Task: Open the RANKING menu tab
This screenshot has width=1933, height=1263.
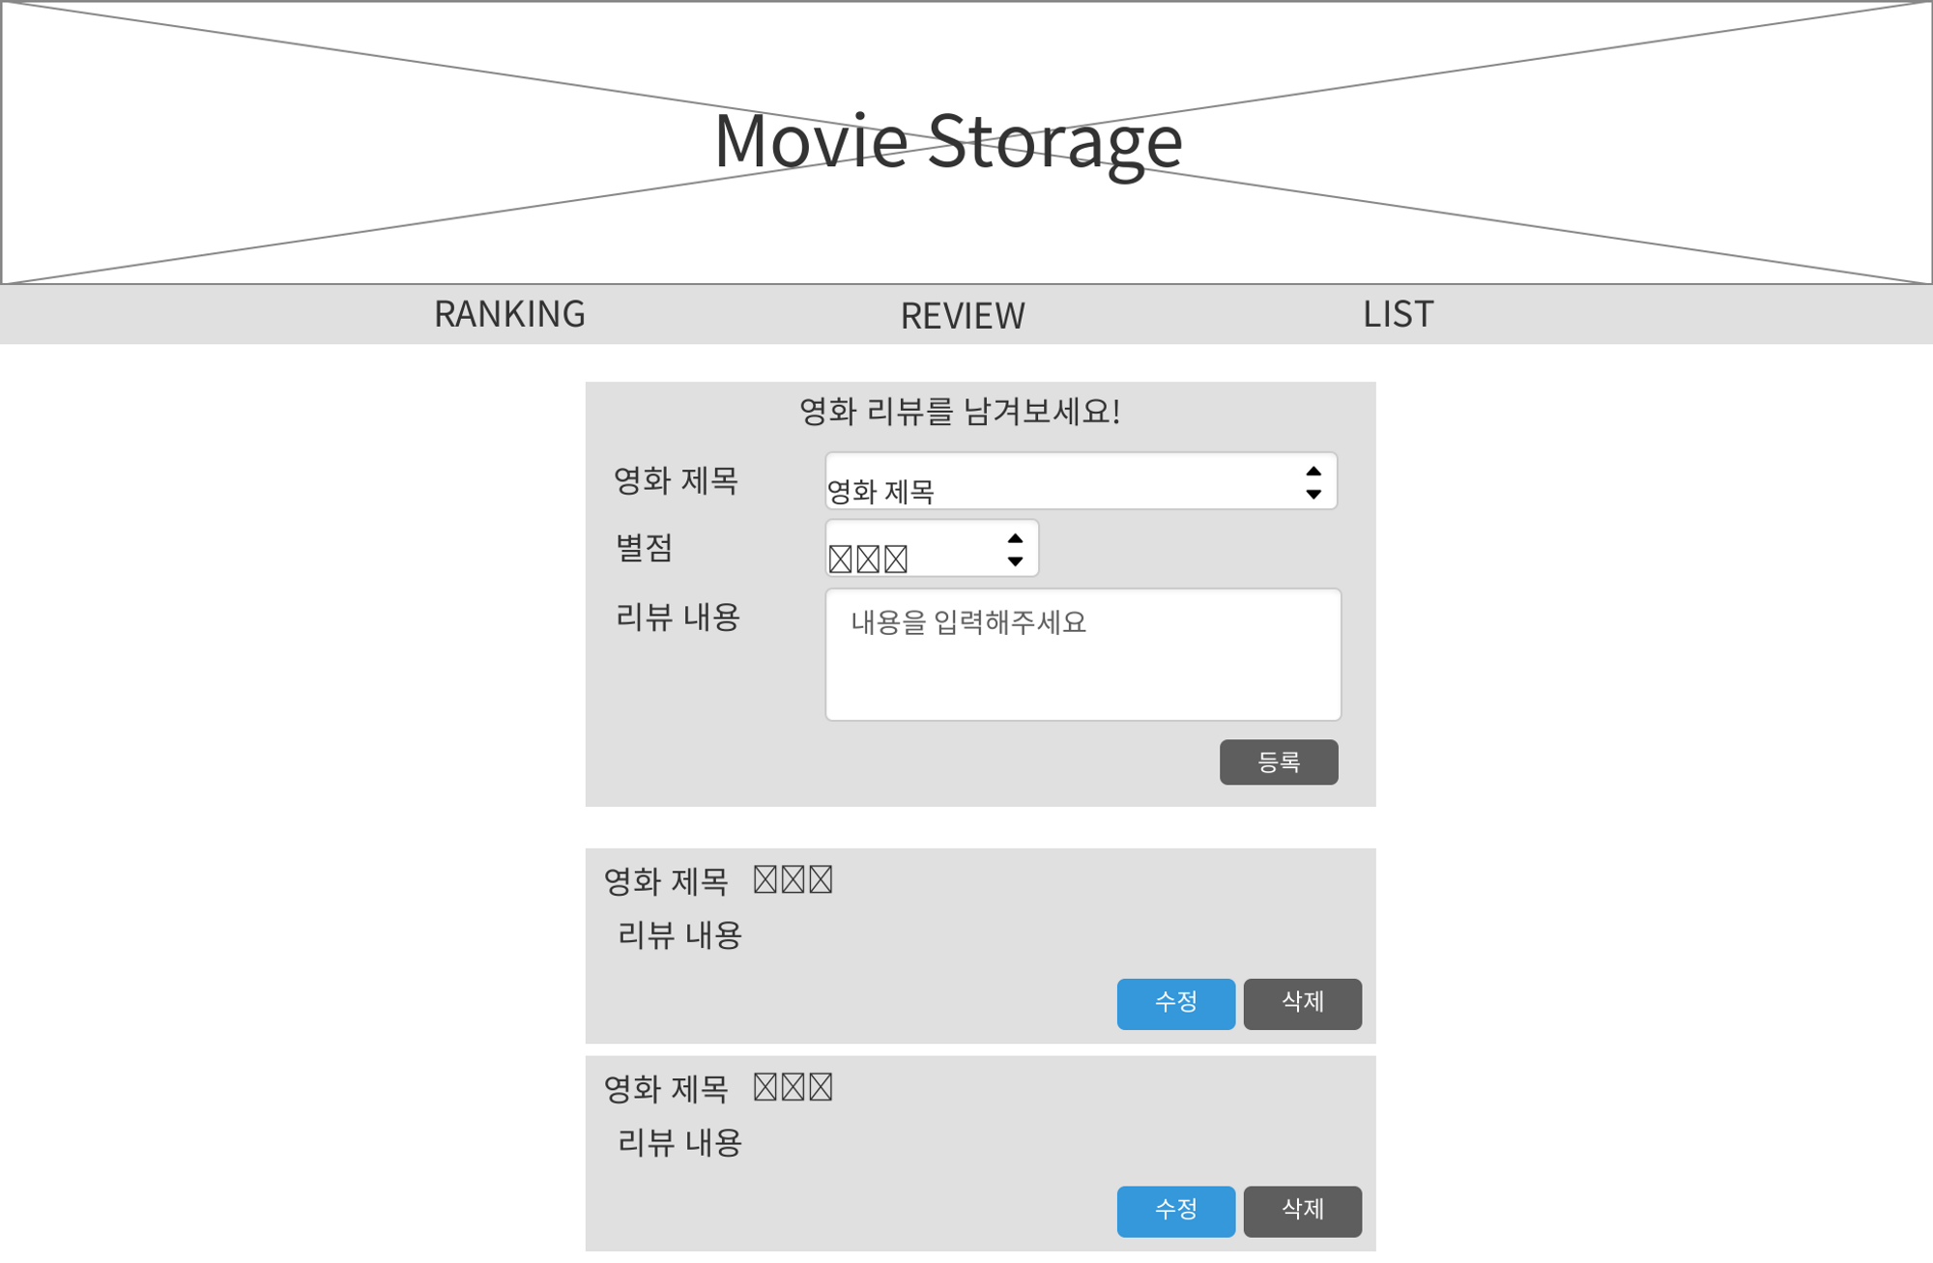Action: click(x=509, y=314)
